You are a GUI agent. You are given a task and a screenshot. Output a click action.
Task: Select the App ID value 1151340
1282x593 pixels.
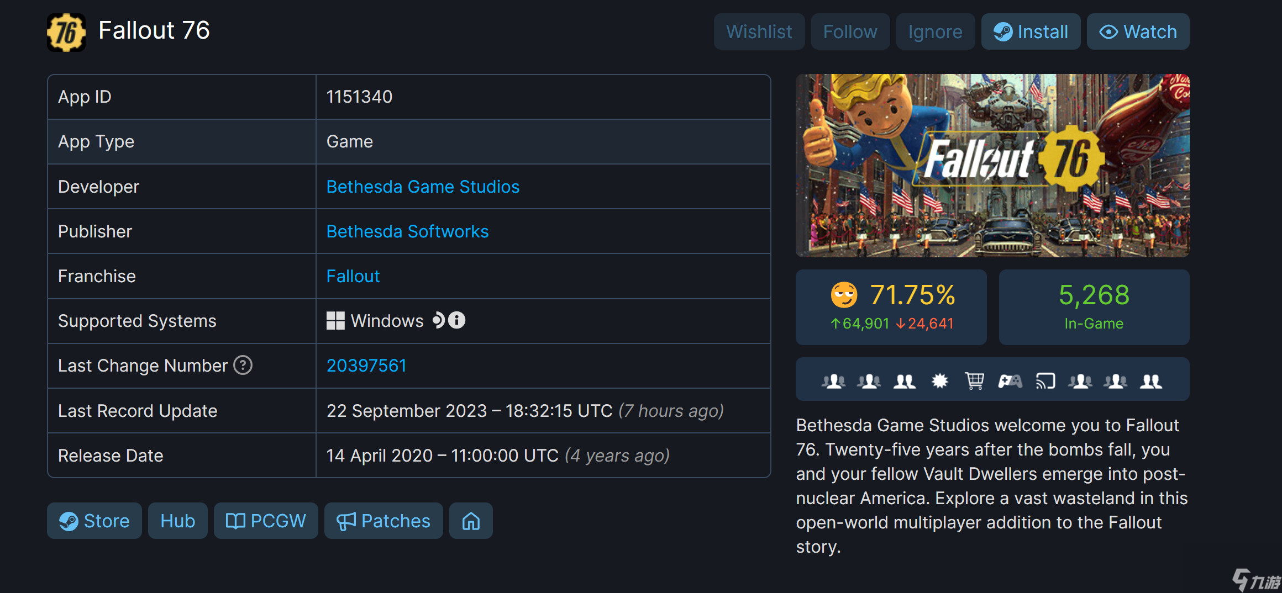pyautogui.click(x=359, y=97)
